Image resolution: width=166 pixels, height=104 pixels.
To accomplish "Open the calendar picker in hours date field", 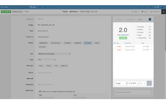I will [x=138, y=83].
